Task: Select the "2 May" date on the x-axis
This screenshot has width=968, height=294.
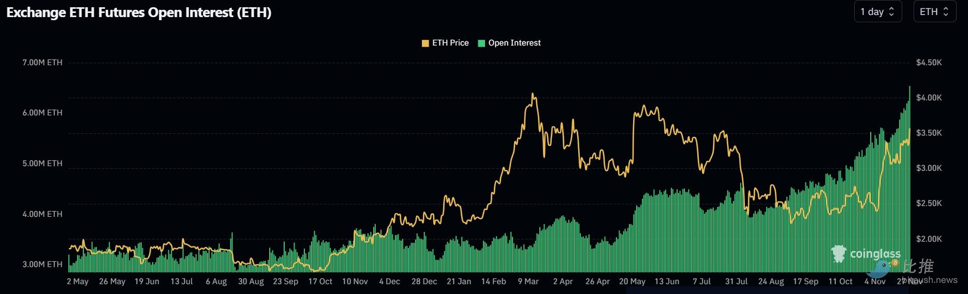Action: (78, 282)
